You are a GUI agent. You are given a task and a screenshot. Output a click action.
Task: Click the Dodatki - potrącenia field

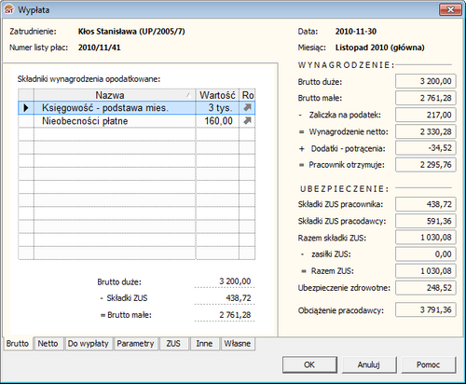tap(426, 148)
